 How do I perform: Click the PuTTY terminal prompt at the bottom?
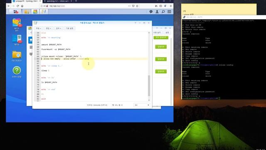click(x=201, y=98)
